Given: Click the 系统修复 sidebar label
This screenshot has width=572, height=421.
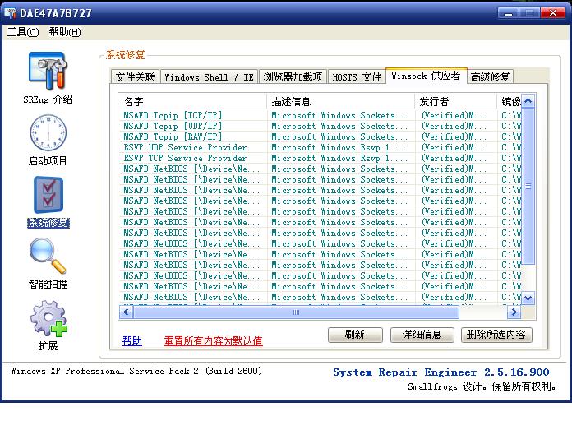Looking at the screenshot, I should (48, 223).
